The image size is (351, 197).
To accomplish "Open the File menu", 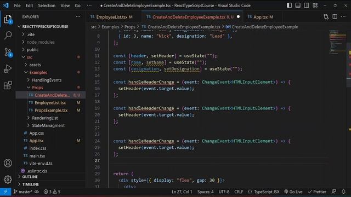I will point(17,5).
